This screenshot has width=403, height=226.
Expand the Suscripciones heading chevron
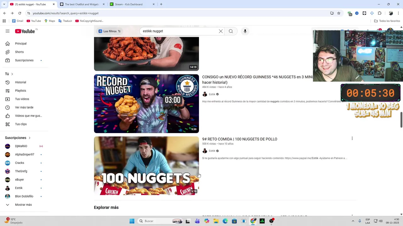tap(30, 138)
